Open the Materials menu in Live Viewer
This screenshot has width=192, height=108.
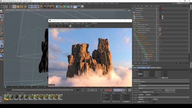66,23
